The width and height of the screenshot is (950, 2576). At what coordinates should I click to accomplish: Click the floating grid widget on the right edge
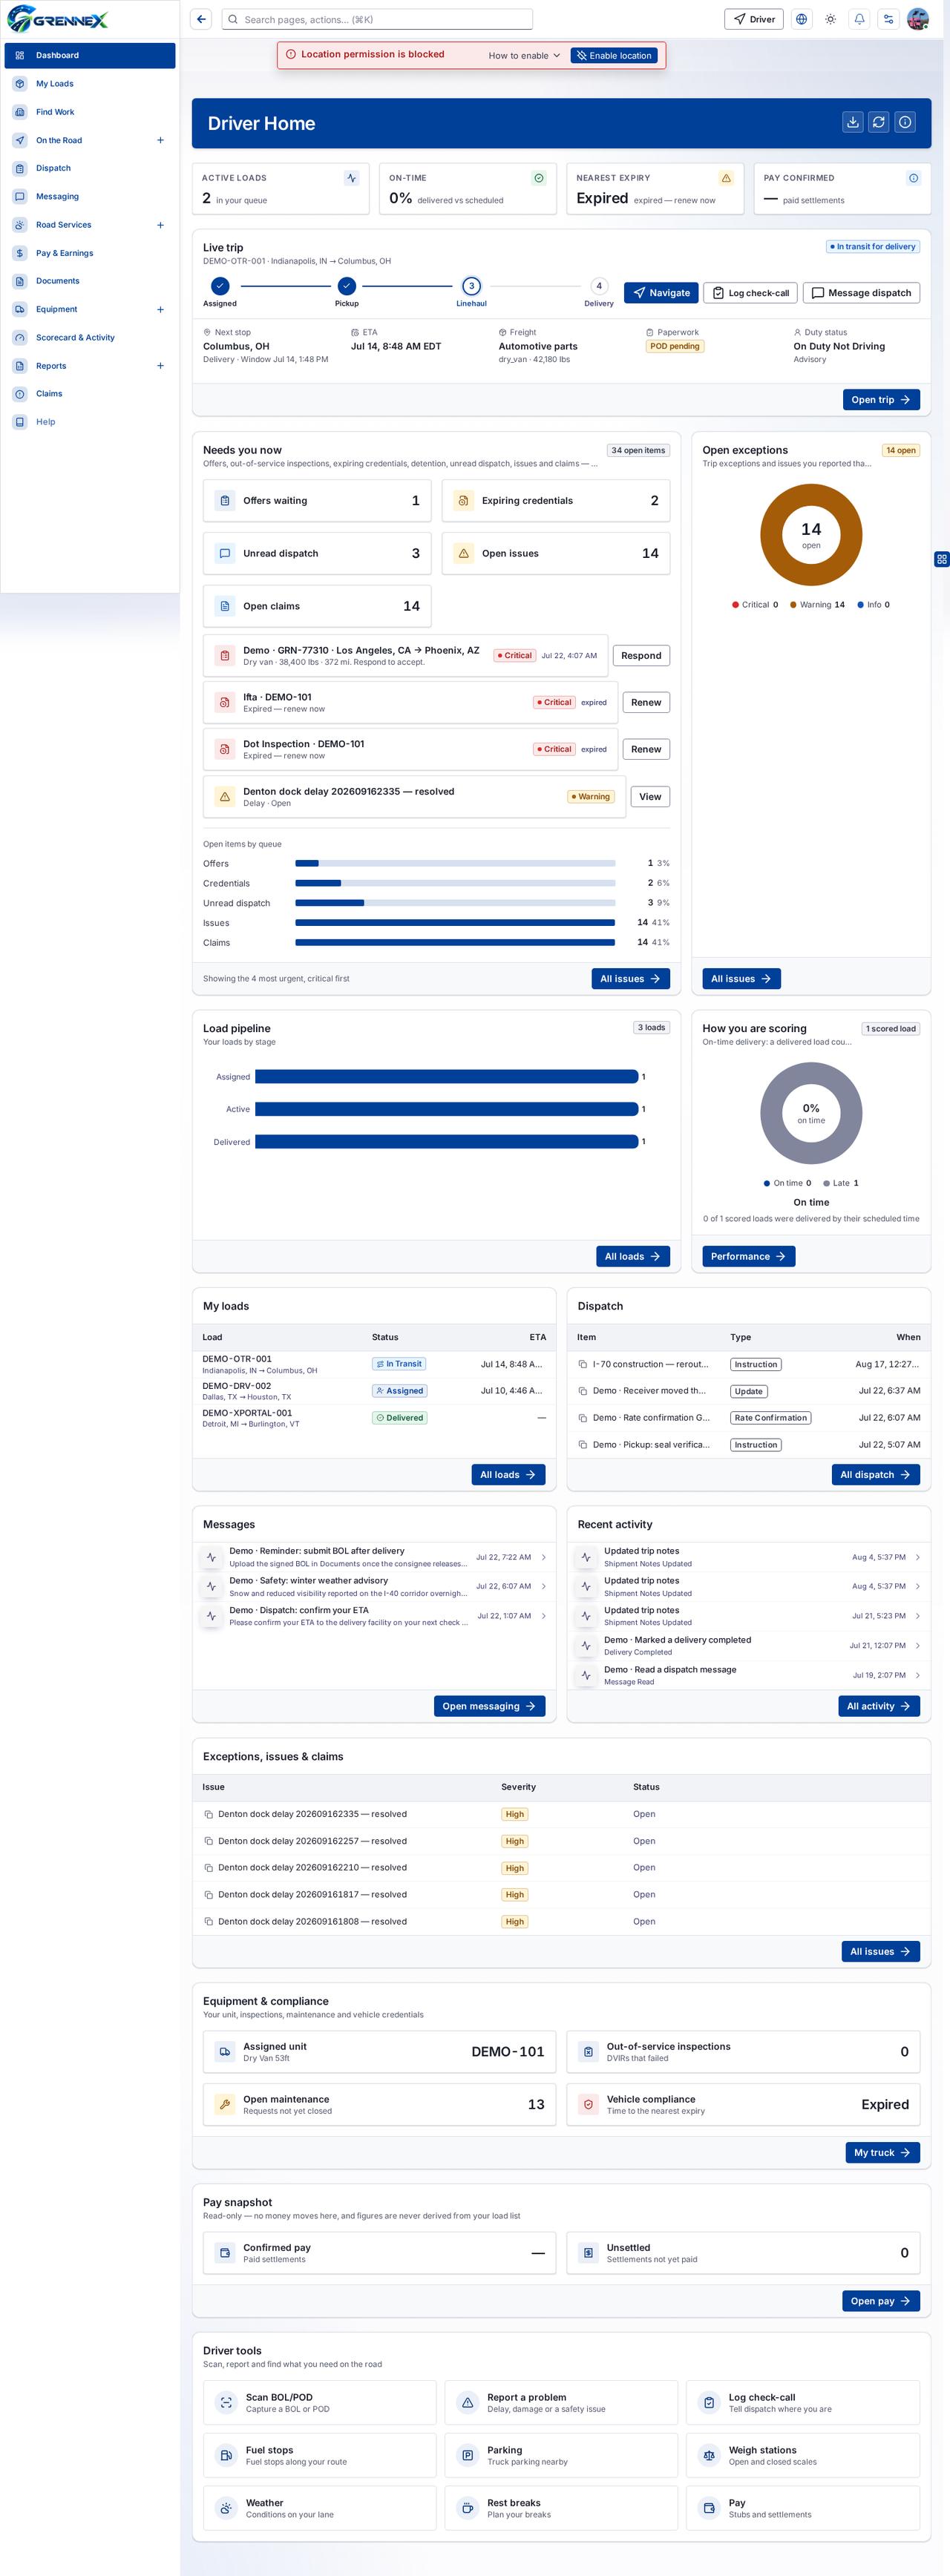point(941,559)
